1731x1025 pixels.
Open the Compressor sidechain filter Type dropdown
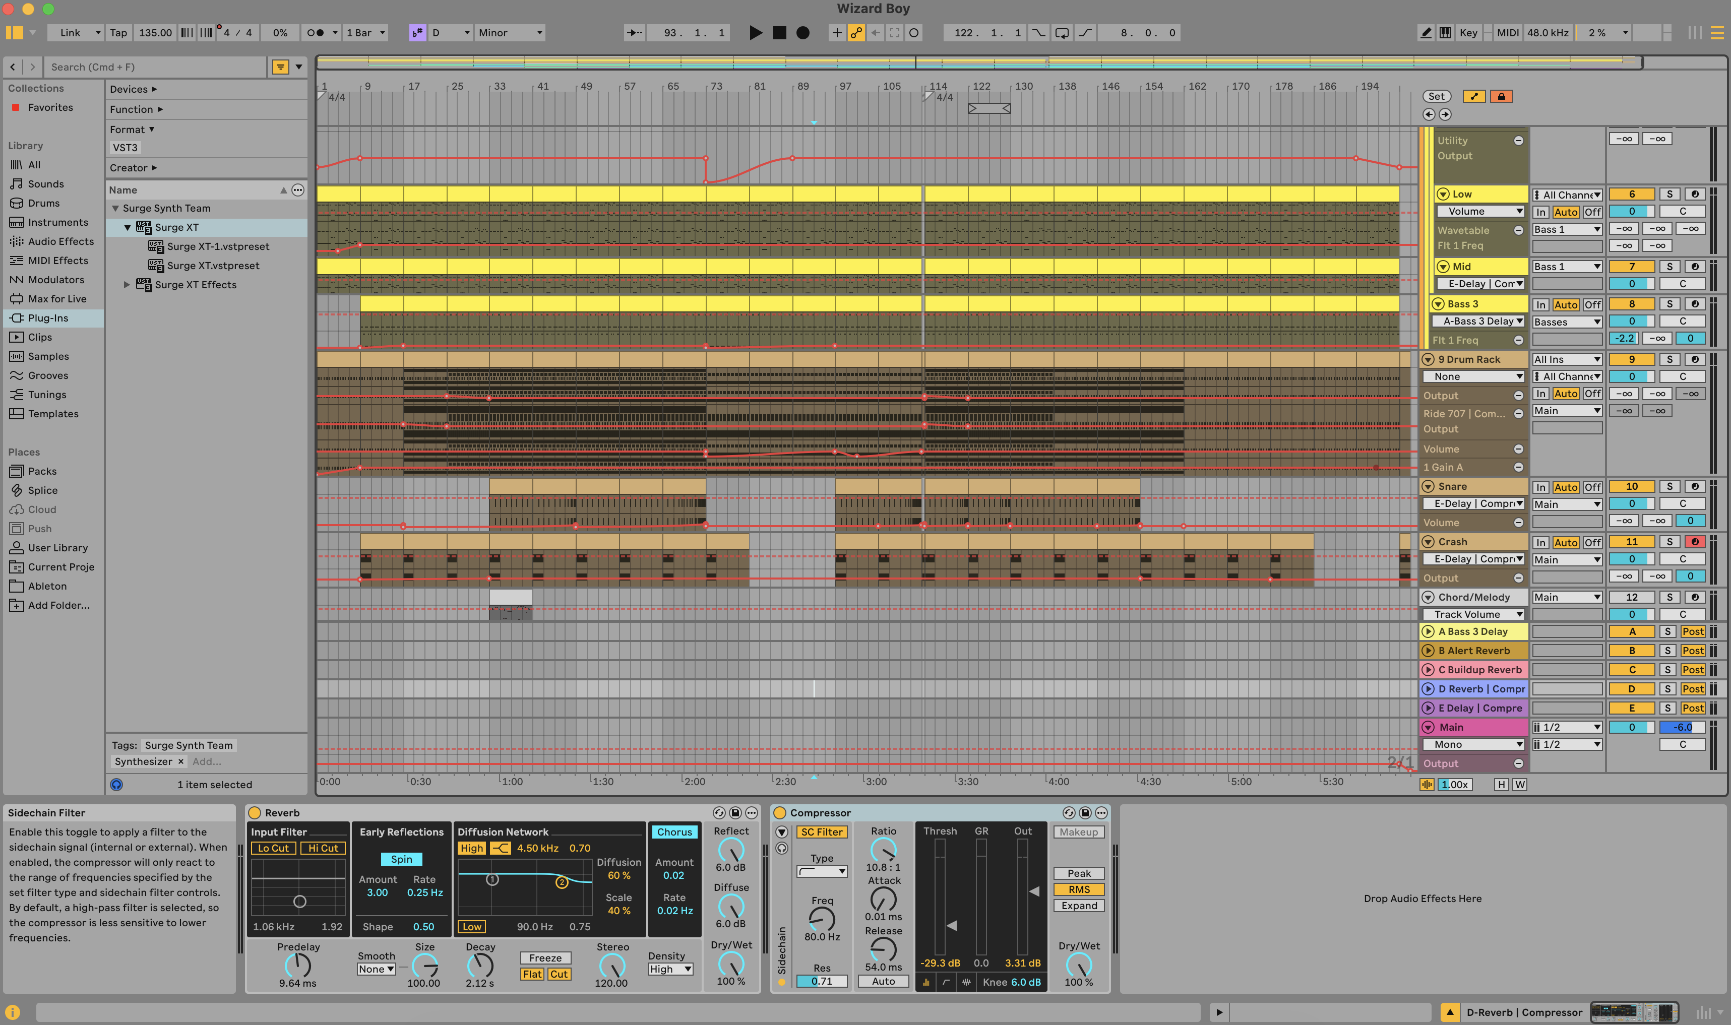[x=822, y=872]
